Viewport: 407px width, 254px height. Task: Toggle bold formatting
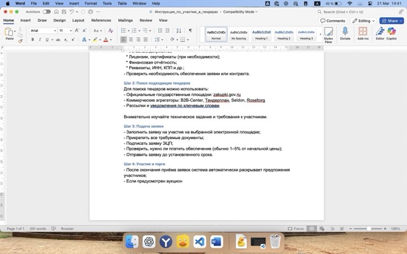click(32, 39)
